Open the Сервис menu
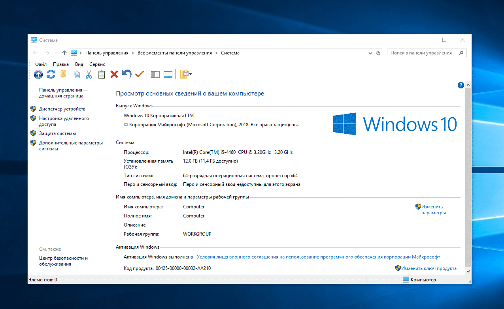 tap(97, 64)
